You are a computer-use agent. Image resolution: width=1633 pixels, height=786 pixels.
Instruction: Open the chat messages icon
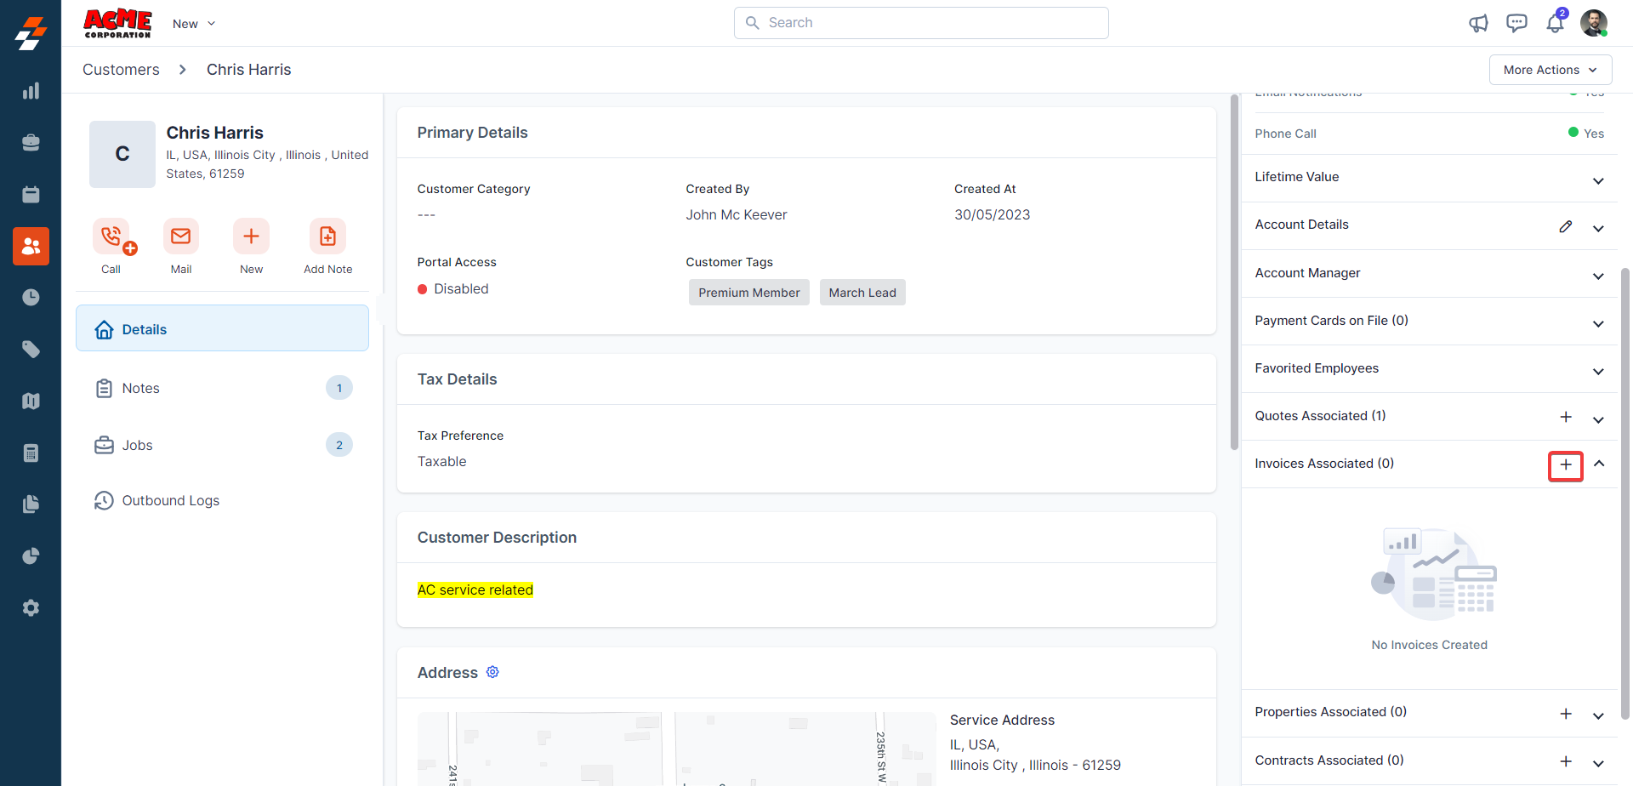(x=1516, y=23)
